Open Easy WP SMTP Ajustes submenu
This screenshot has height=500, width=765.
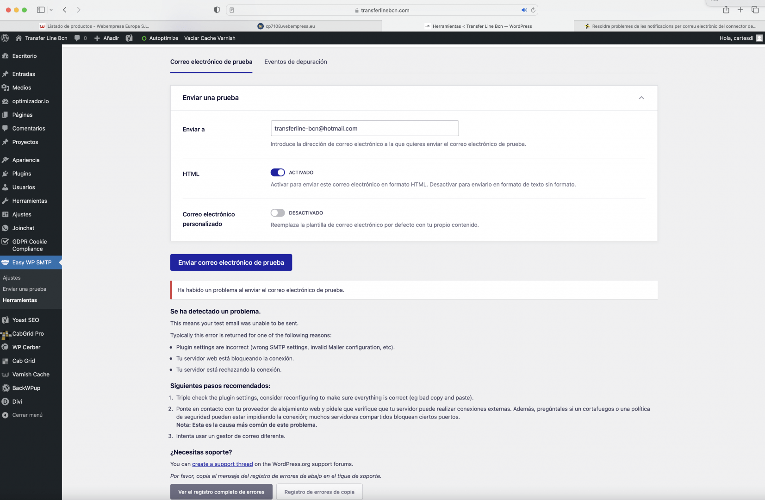12,278
